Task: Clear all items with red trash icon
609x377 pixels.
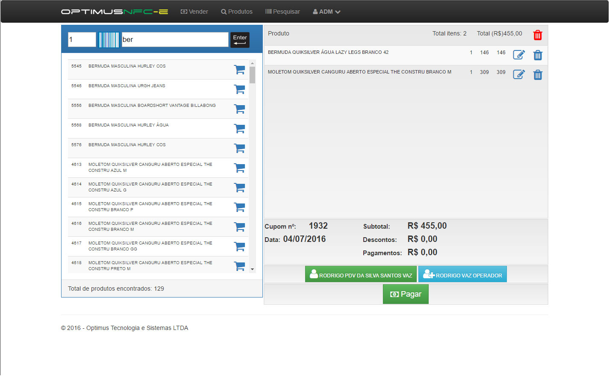Action: (538, 35)
